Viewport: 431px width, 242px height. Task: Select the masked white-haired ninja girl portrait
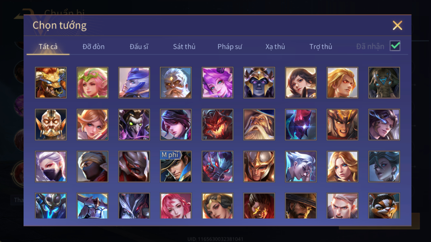51,167
